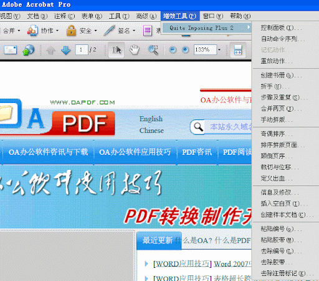Click the zoom in plus button
Image resolution: width=319 pixels, height=281 pixels.
click(185, 50)
